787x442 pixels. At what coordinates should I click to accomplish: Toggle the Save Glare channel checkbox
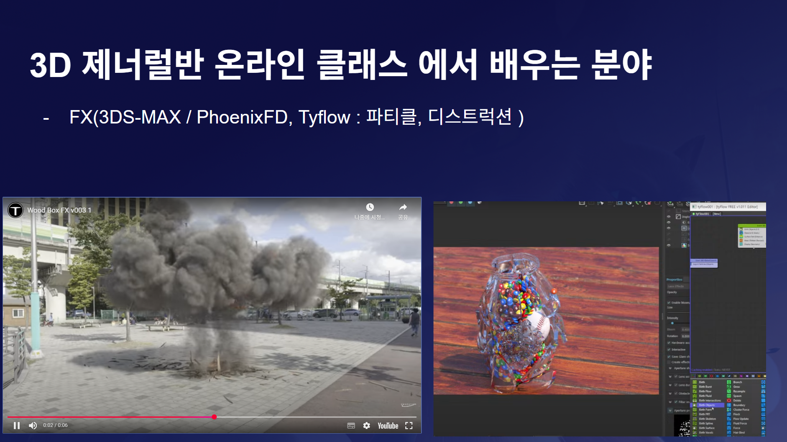pyautogui.click(x=669, y=357)
